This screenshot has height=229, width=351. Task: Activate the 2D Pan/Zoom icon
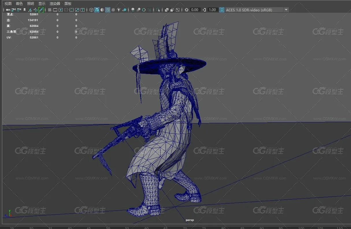point(35,10)
